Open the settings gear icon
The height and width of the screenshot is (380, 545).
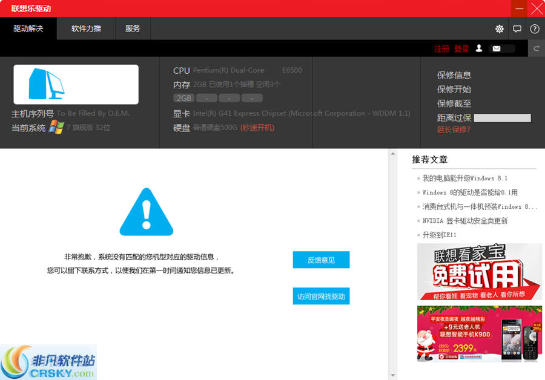499,28
